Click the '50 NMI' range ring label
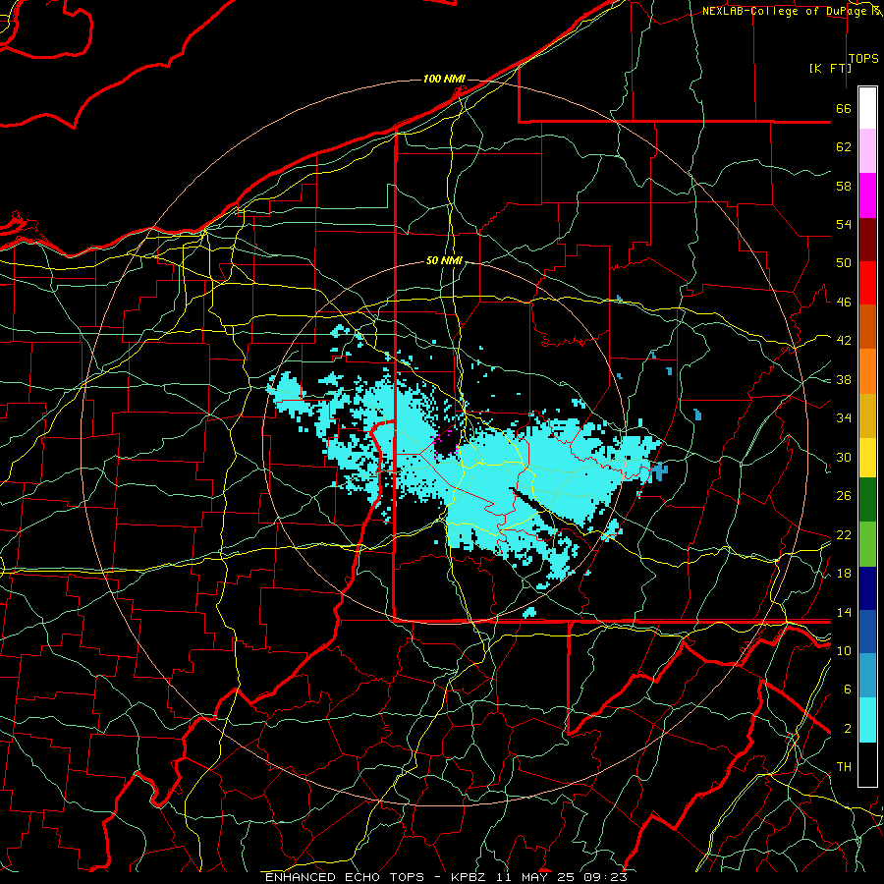The height and width of the screenshot is (884, 884). click(x=444, y=260)
